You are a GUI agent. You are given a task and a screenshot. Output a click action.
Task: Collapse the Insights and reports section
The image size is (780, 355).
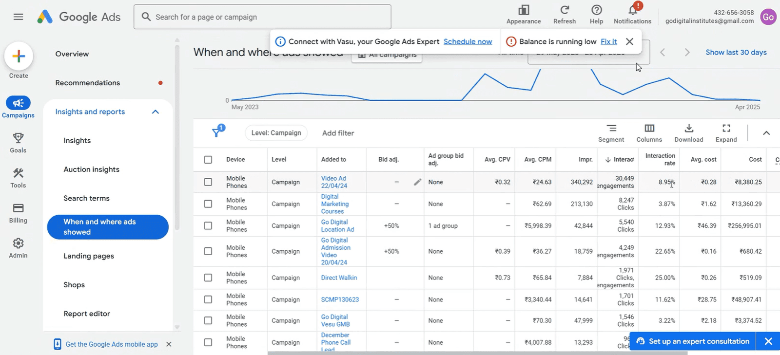pyautogui.click(x=156, y=112)
